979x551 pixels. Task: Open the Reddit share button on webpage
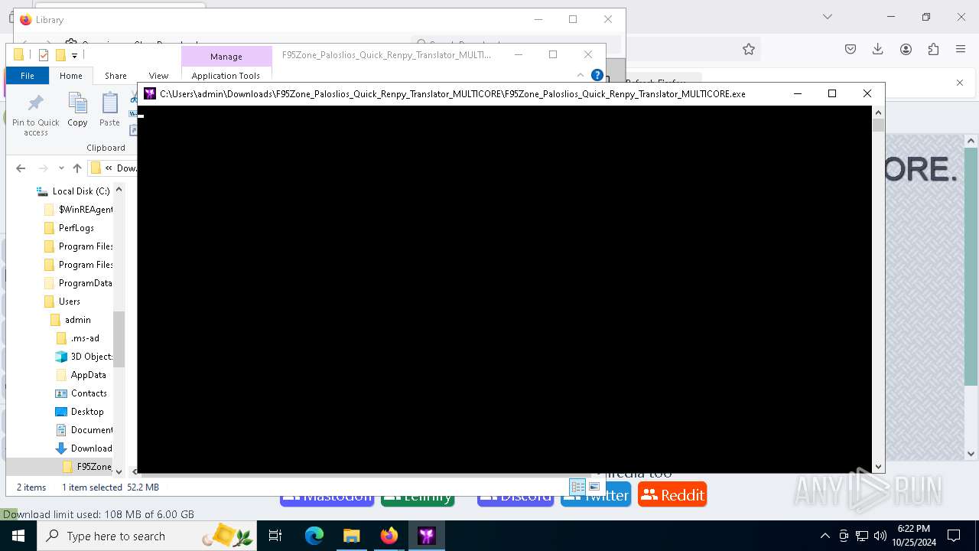click(x=672, y=495)
